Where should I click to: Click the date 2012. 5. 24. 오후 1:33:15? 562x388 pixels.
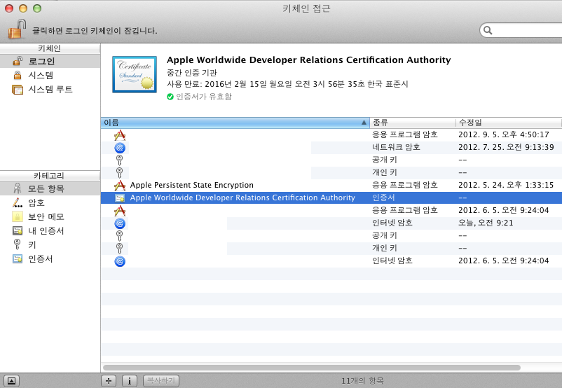click(506, 185)
